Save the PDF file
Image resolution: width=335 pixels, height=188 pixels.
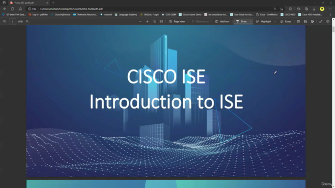(x=305, y=21)
